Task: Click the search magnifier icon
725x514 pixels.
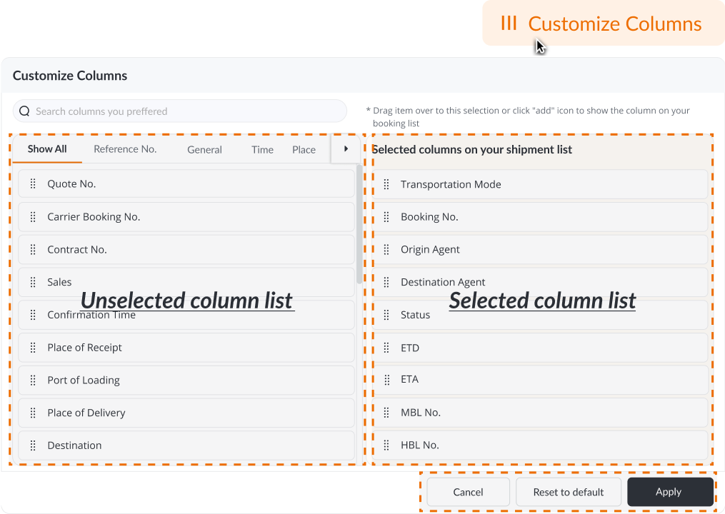Action: [24, 111]
